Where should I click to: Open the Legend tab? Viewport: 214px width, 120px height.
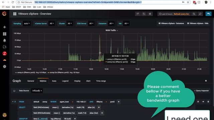tap(65, 81)
